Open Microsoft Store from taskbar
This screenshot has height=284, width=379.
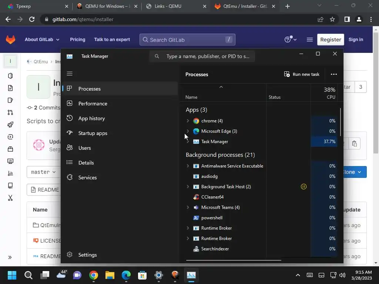(x=142, y=275)
